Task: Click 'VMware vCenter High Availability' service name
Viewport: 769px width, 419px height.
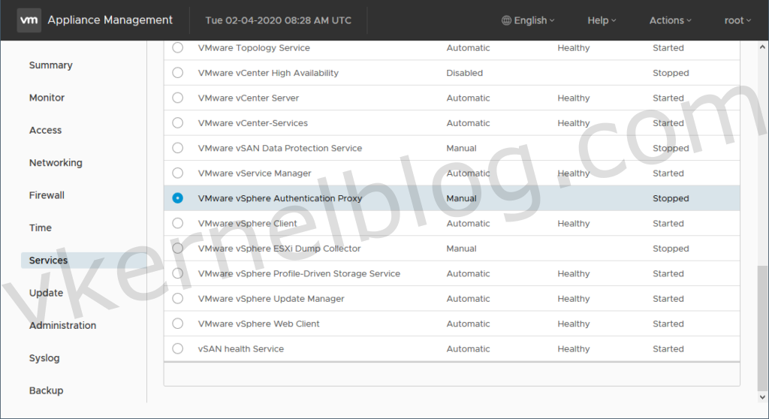Action: 268,73
